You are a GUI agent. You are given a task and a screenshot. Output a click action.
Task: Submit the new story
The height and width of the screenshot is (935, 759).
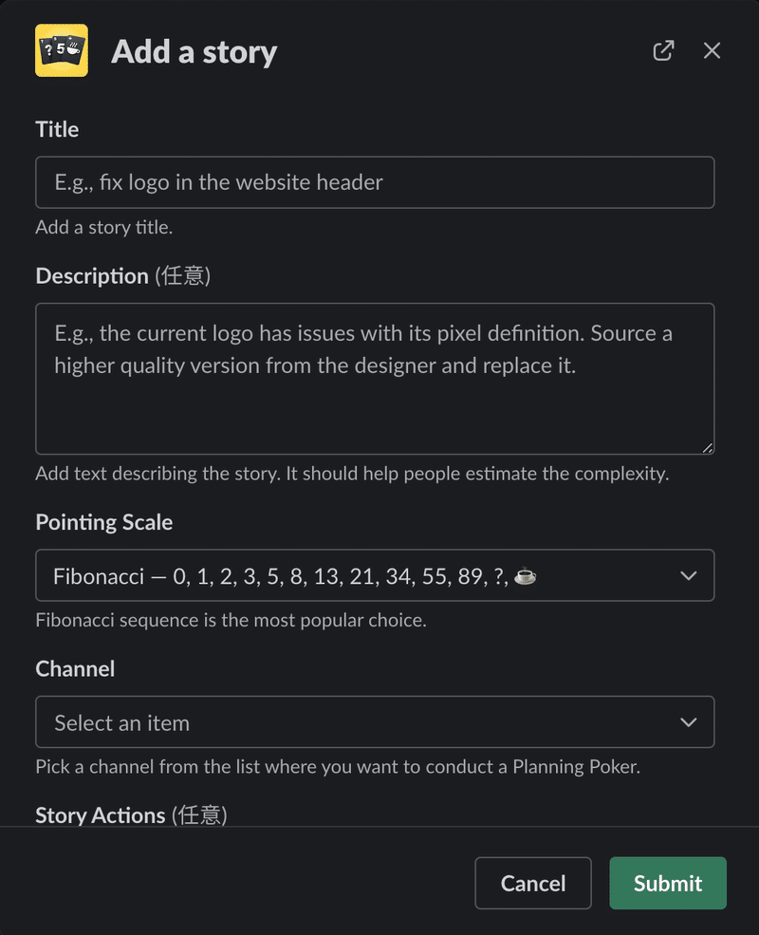(x=668, y=883)
